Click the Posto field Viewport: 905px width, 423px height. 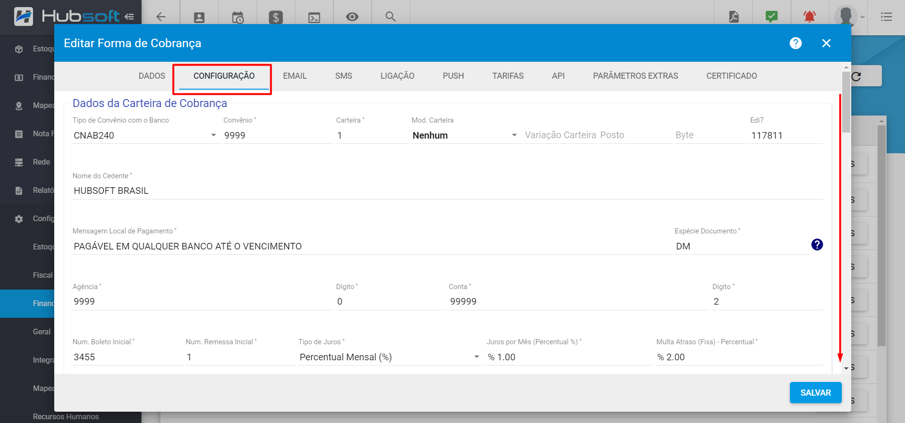636,135
